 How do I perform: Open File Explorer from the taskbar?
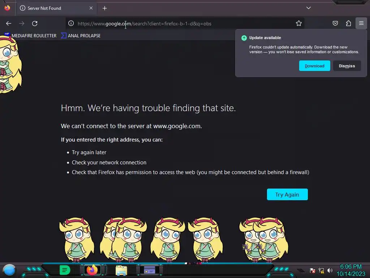click(x=121, y=270)
